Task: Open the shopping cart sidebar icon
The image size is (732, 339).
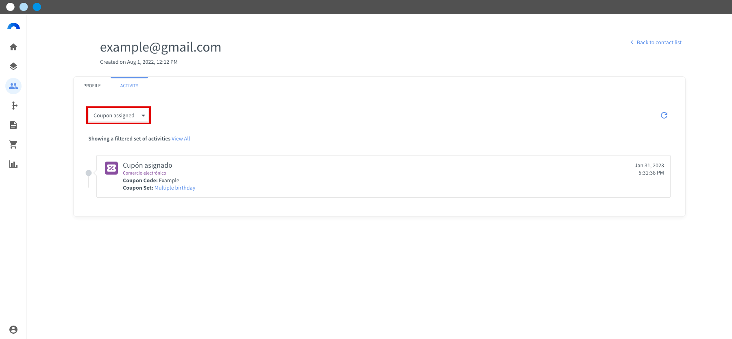Action: 13,145
